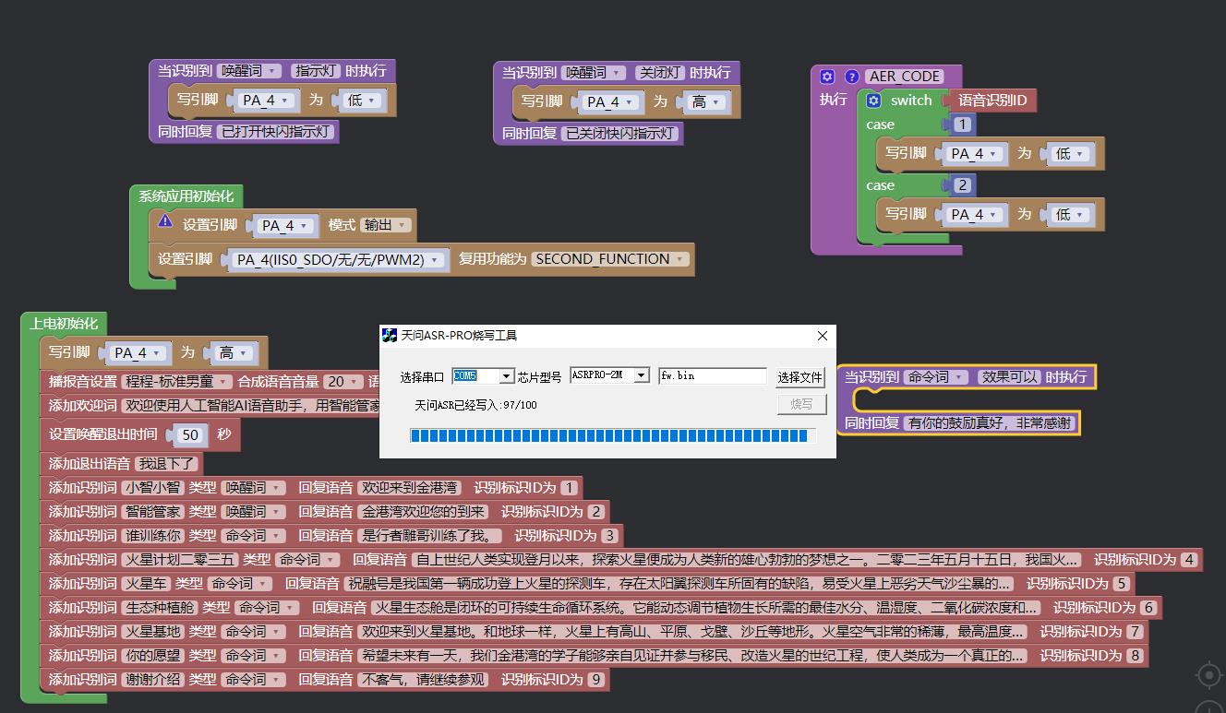Click the help question icon on AER_CODE block
The width and height of the screenshot is (1226, 713).
point(852,77)
